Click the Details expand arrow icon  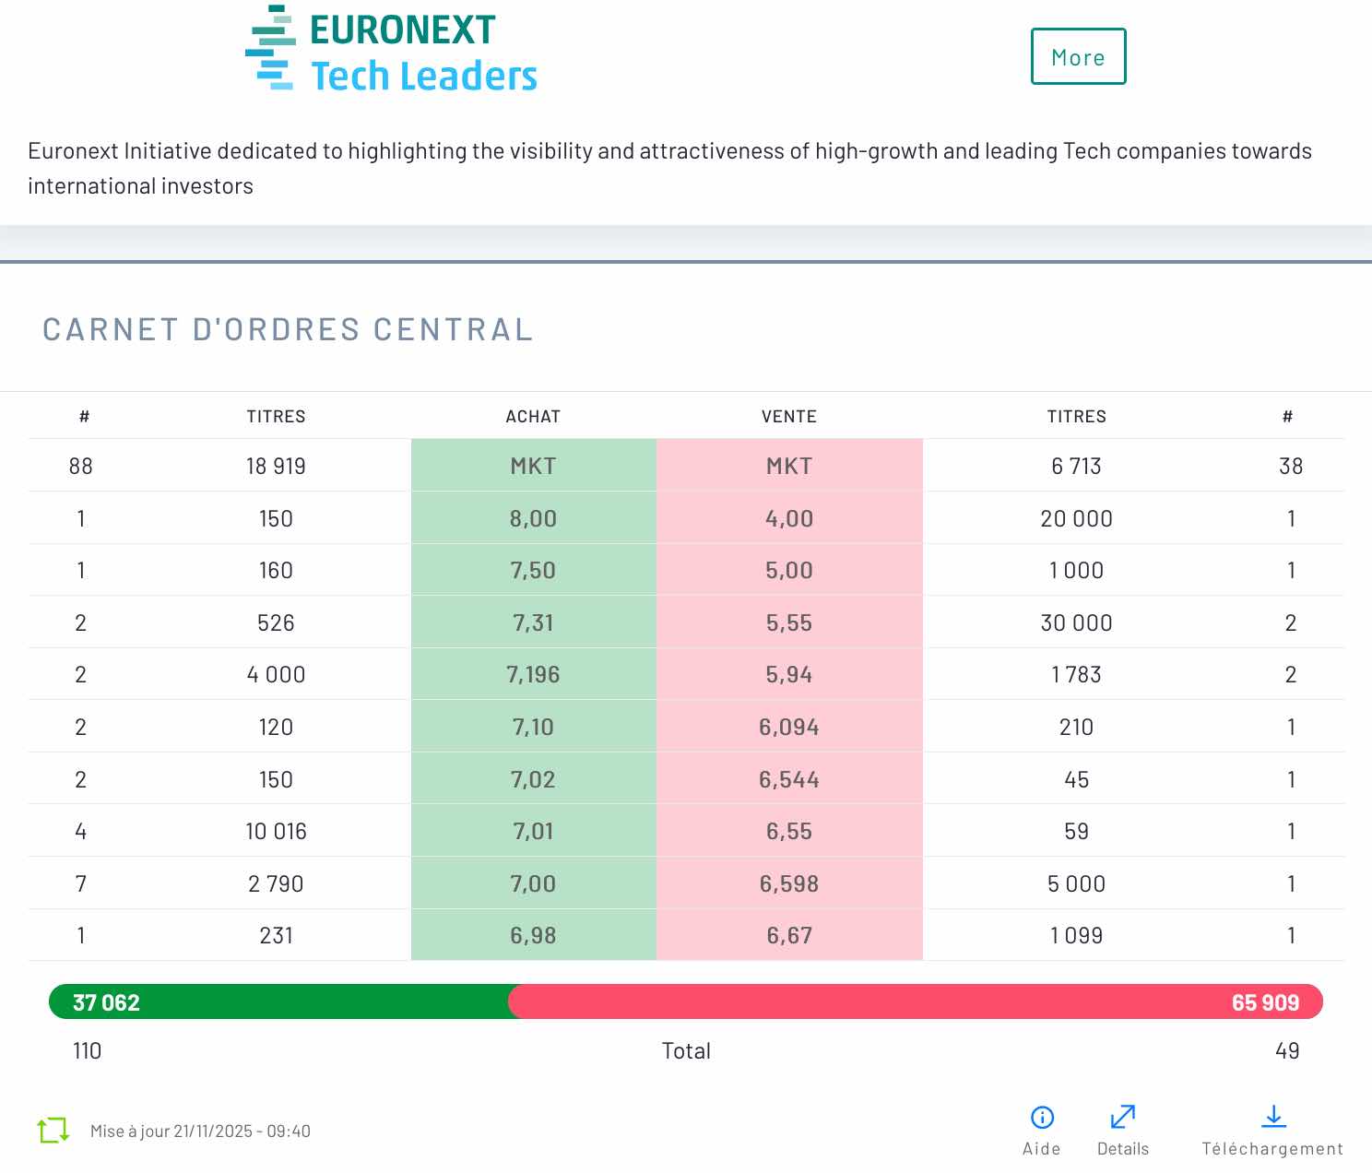pyautogui.click(x=1123, y=1118)
